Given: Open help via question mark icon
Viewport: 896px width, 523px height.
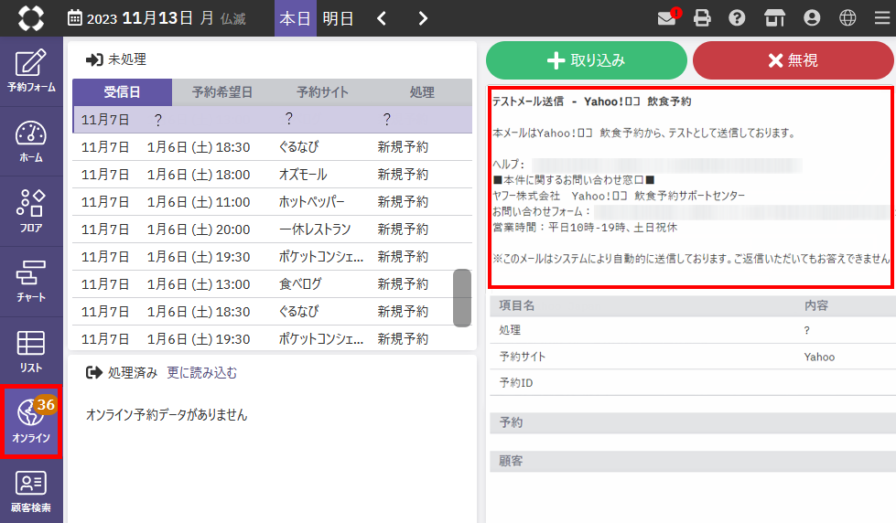Looking at the screenshot, I should [737, 18].
